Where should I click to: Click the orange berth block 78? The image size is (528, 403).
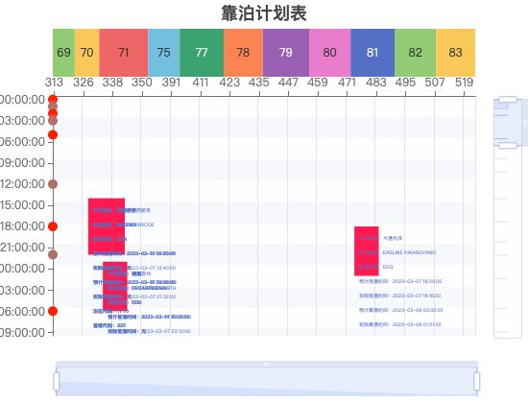[x=243, y=53]
